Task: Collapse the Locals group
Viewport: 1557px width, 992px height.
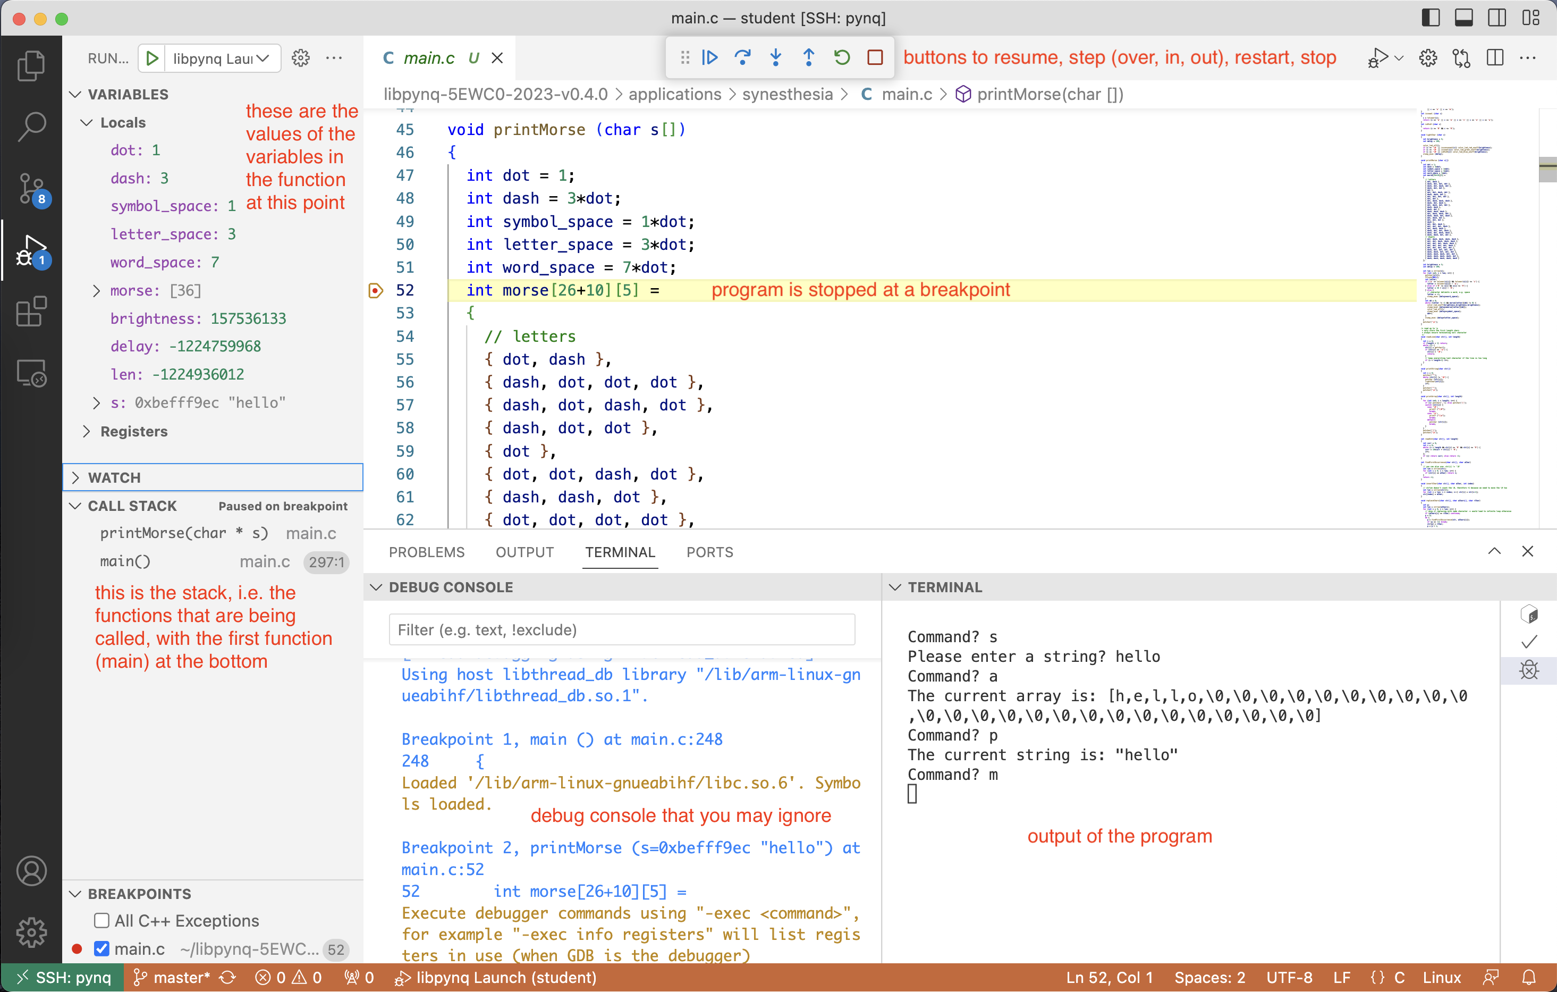Action: 87,122
